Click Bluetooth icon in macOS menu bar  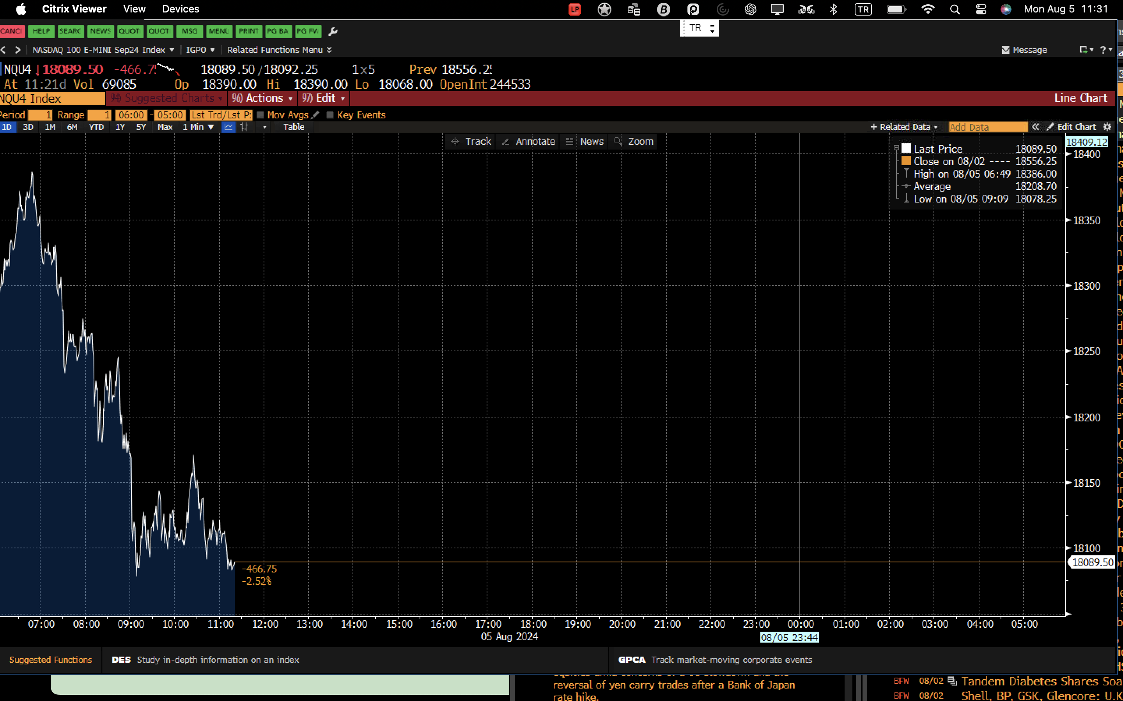click(x=833, y=9)
